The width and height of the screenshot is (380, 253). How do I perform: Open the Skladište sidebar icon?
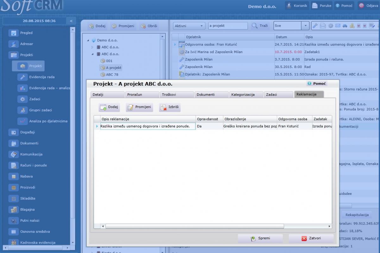pyautogui.click(x=13, y=199)
